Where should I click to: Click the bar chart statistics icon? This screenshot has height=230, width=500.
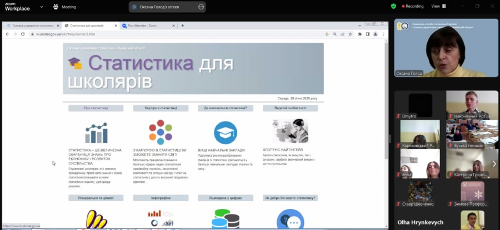96,132
